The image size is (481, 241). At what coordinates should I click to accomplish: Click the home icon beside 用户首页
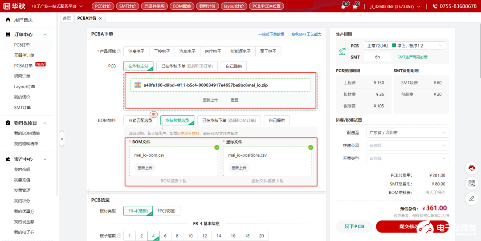(x=8, y=20)
